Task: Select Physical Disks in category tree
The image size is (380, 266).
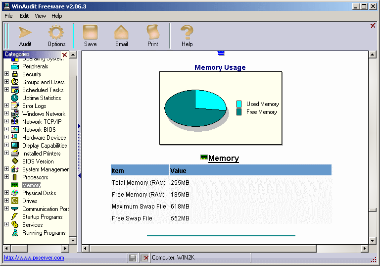Action: [x=39, y=193]
